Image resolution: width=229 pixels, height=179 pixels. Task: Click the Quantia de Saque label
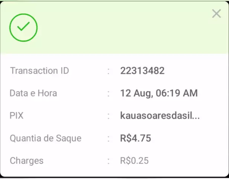click(45, 138)
